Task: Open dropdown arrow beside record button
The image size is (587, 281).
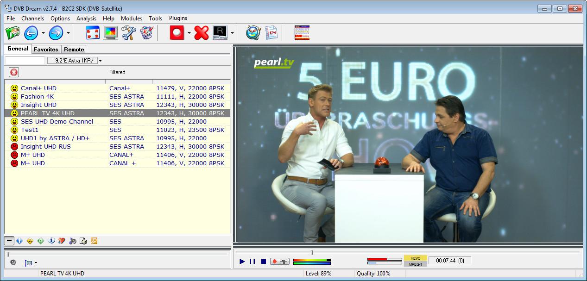Action: click(x=189, y=33)
